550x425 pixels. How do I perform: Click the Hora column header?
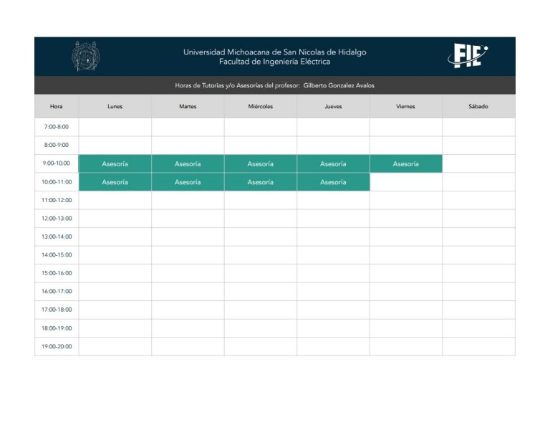point(57,106)
